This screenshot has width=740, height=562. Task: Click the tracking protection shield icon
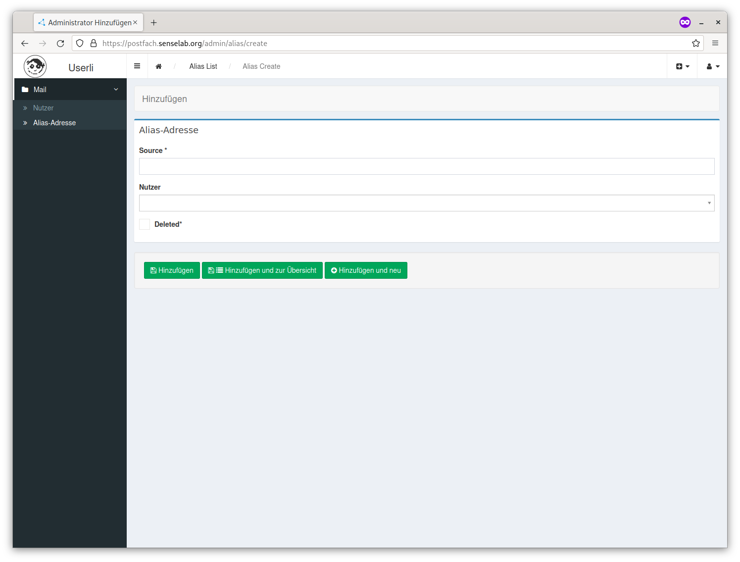click(x=80, y=43)
